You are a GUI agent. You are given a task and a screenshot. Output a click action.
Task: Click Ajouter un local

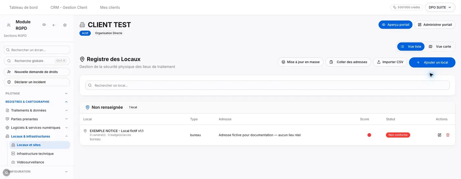pyautogui.click(x=432, y=62)
